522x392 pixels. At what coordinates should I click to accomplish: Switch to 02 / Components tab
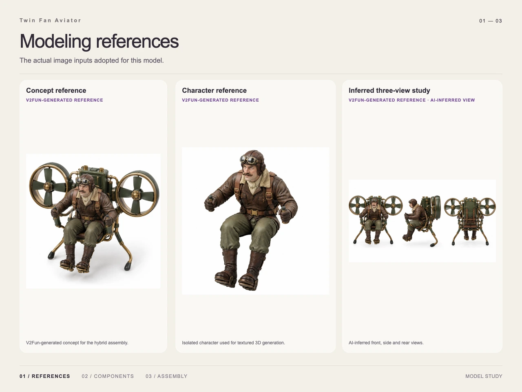point(108,376)
